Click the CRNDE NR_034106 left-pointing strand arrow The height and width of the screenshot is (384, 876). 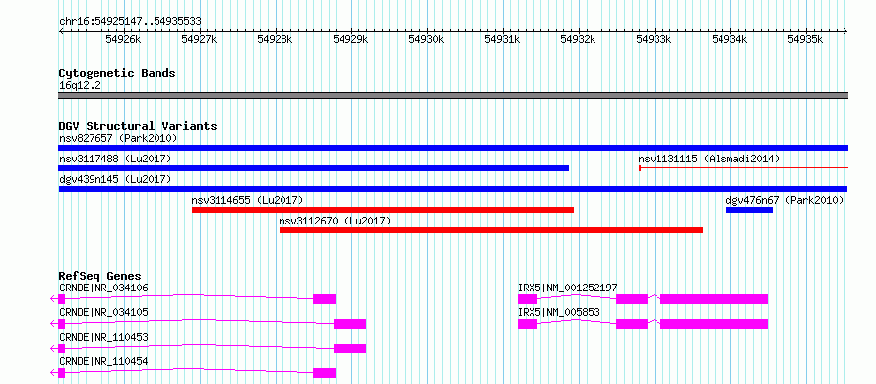pos(53,299)
